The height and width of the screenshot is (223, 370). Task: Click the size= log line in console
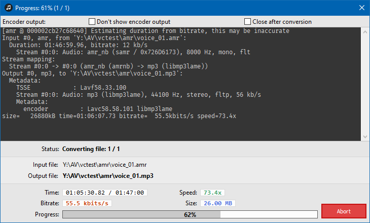[x=119, y=116]
